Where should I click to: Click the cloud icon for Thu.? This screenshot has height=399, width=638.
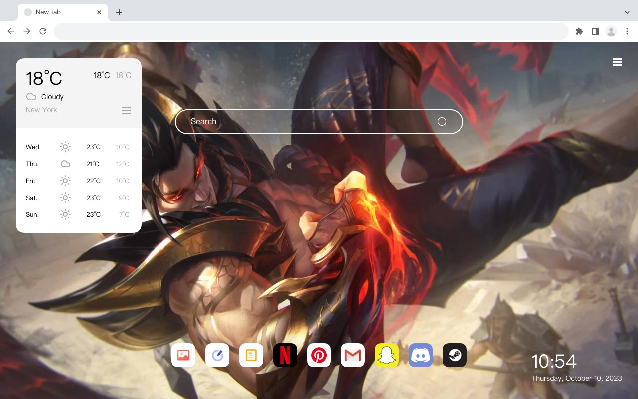(65, 164)
